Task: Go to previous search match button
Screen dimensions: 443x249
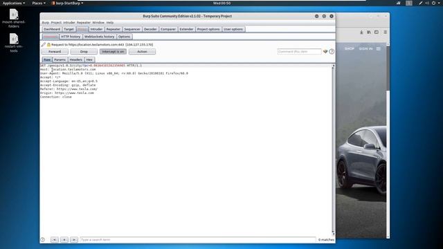Action: pyautogui.click(x=55, y=240)
